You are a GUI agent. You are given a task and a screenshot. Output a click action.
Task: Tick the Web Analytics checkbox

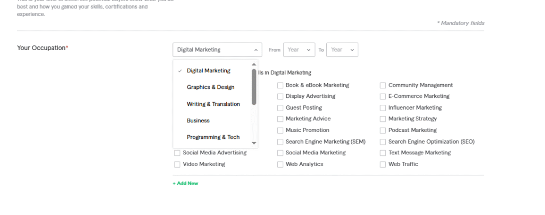(280, 164)
